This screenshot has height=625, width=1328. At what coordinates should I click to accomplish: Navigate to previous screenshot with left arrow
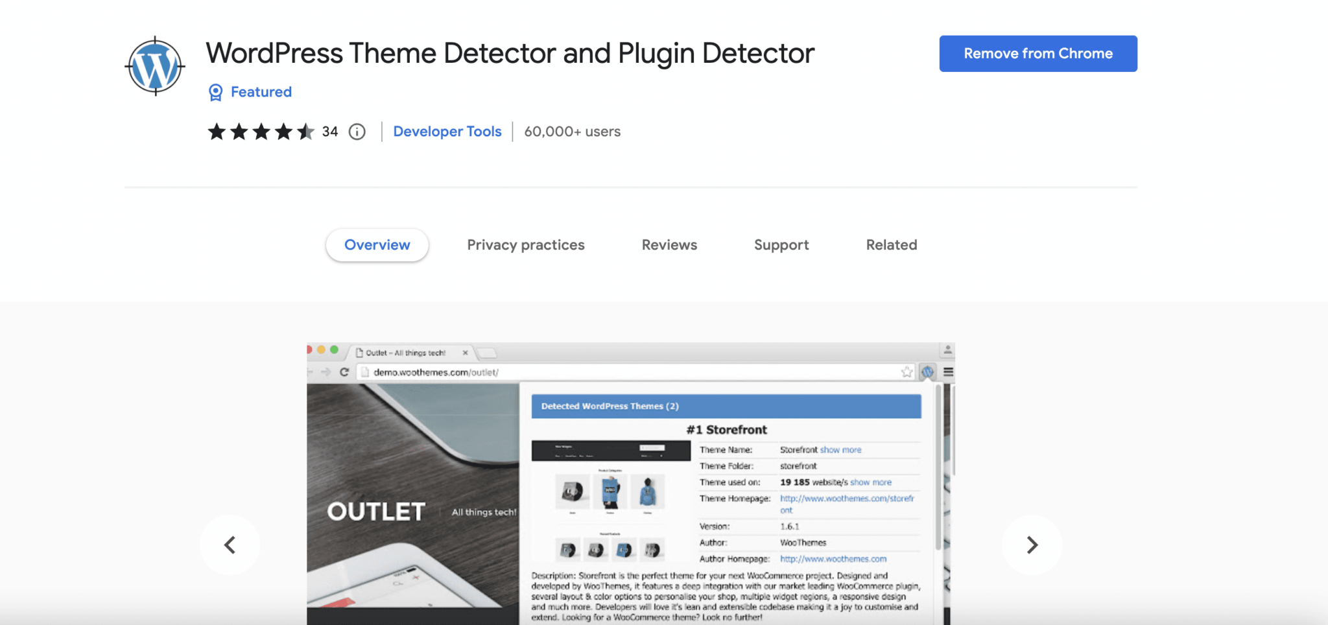pos(230,545)
